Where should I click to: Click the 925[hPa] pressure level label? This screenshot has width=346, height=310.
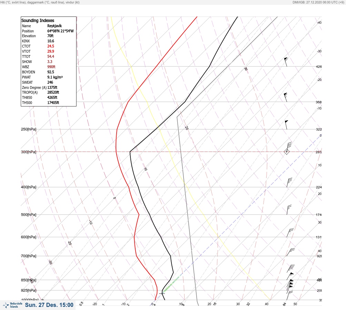29,290
